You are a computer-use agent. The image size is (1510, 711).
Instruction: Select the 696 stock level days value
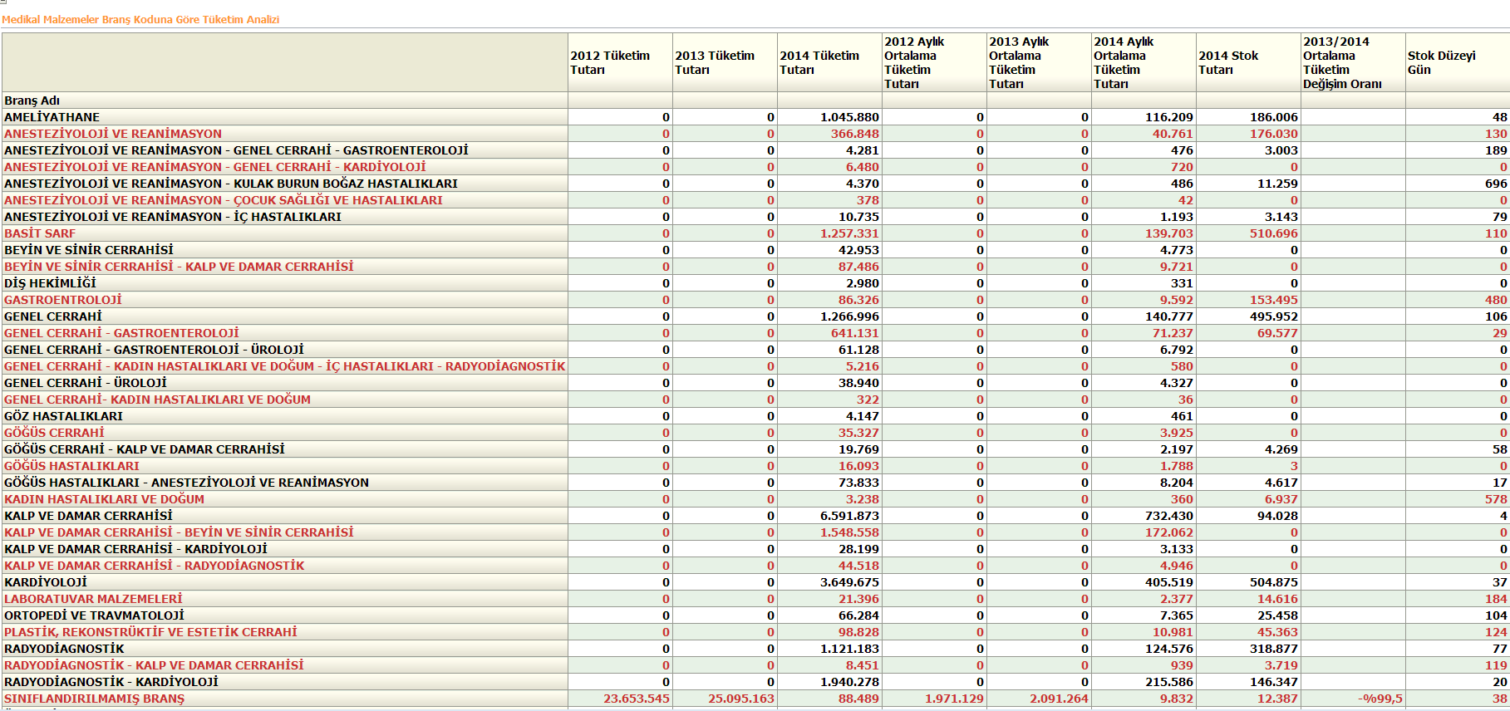click(1496, 184)
